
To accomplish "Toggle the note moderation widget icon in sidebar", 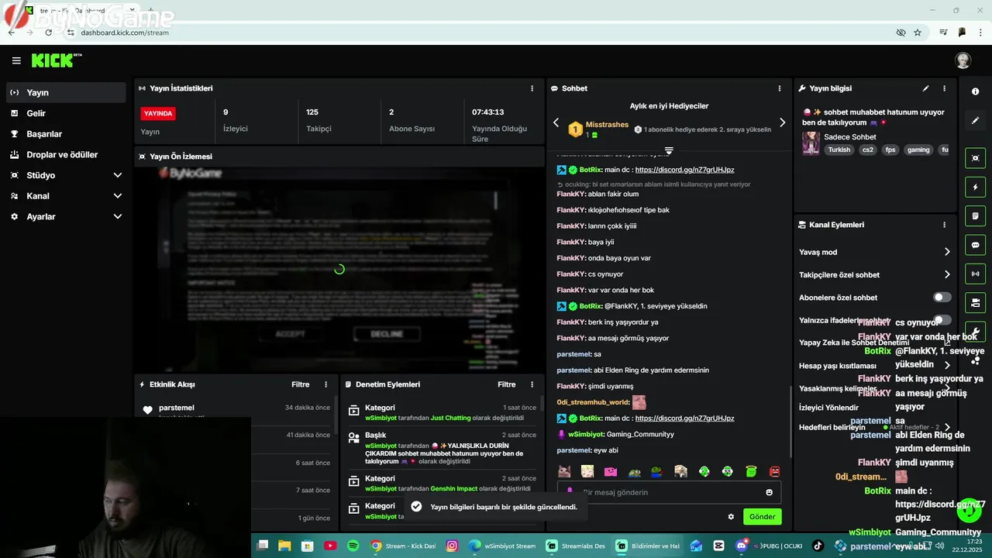I will (975, 215).
